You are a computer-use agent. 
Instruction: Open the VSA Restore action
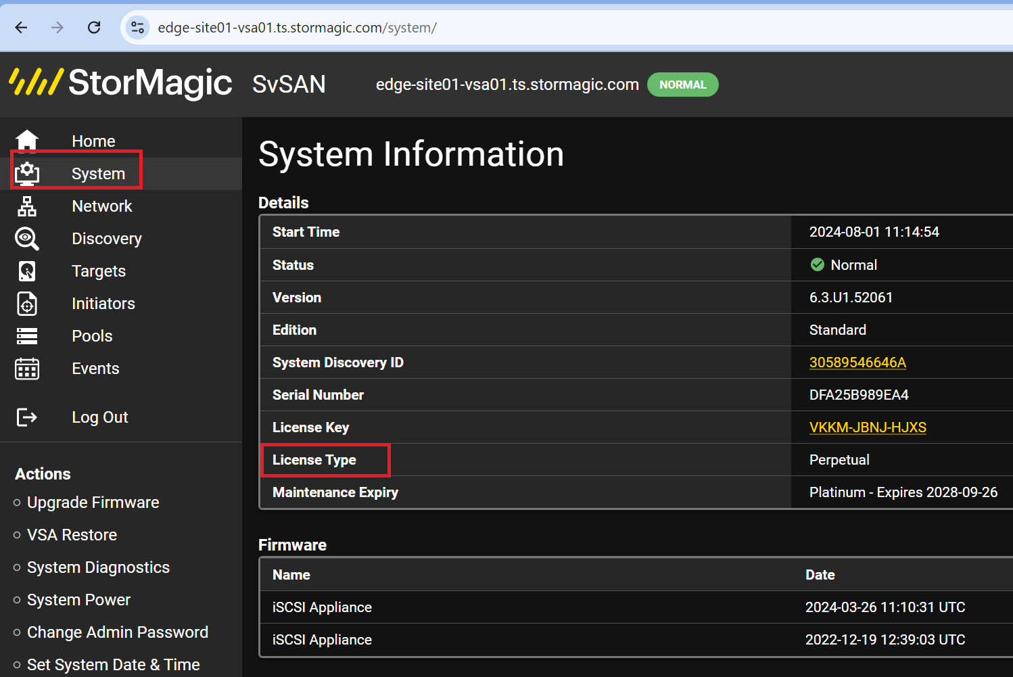(72, 535)
